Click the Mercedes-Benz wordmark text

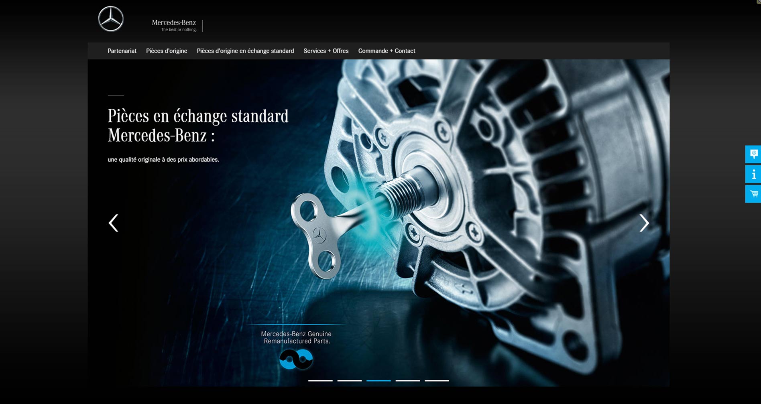click(174, 22)
